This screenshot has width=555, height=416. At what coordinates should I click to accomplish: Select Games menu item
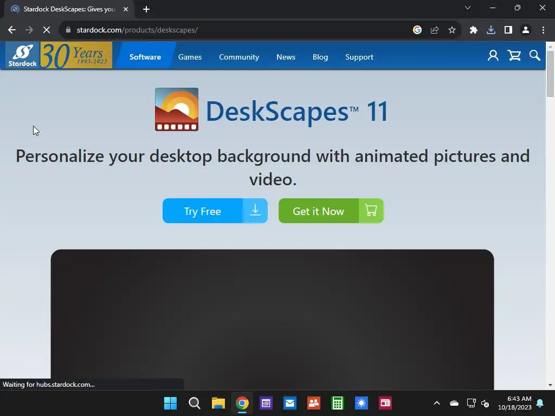coord(190,57)
